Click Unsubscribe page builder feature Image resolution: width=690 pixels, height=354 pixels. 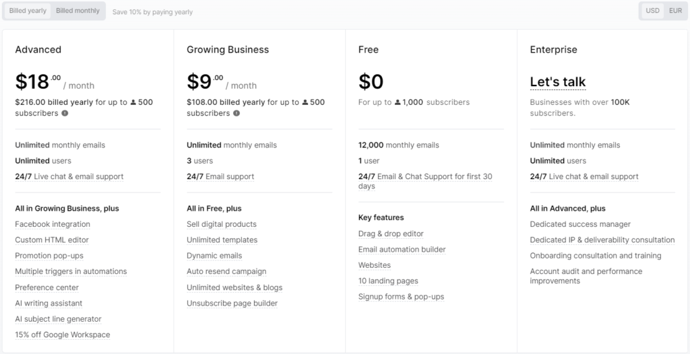coord(232,304)
